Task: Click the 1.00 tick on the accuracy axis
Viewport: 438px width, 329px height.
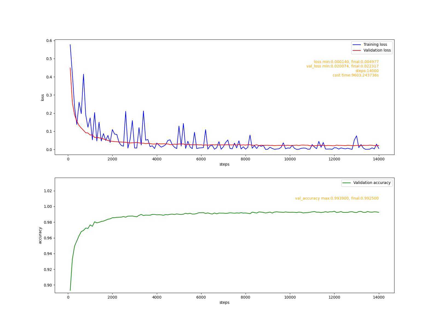Action: (48, 206)
